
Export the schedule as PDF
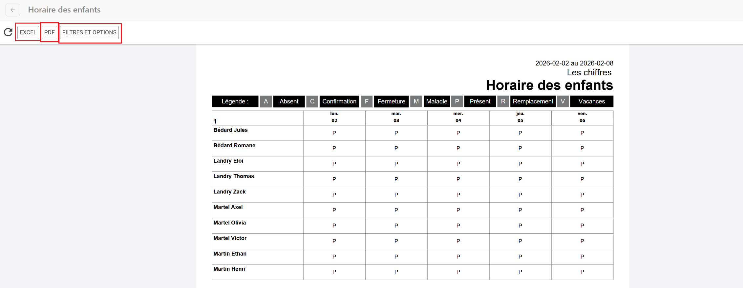[x=50, y=32]
